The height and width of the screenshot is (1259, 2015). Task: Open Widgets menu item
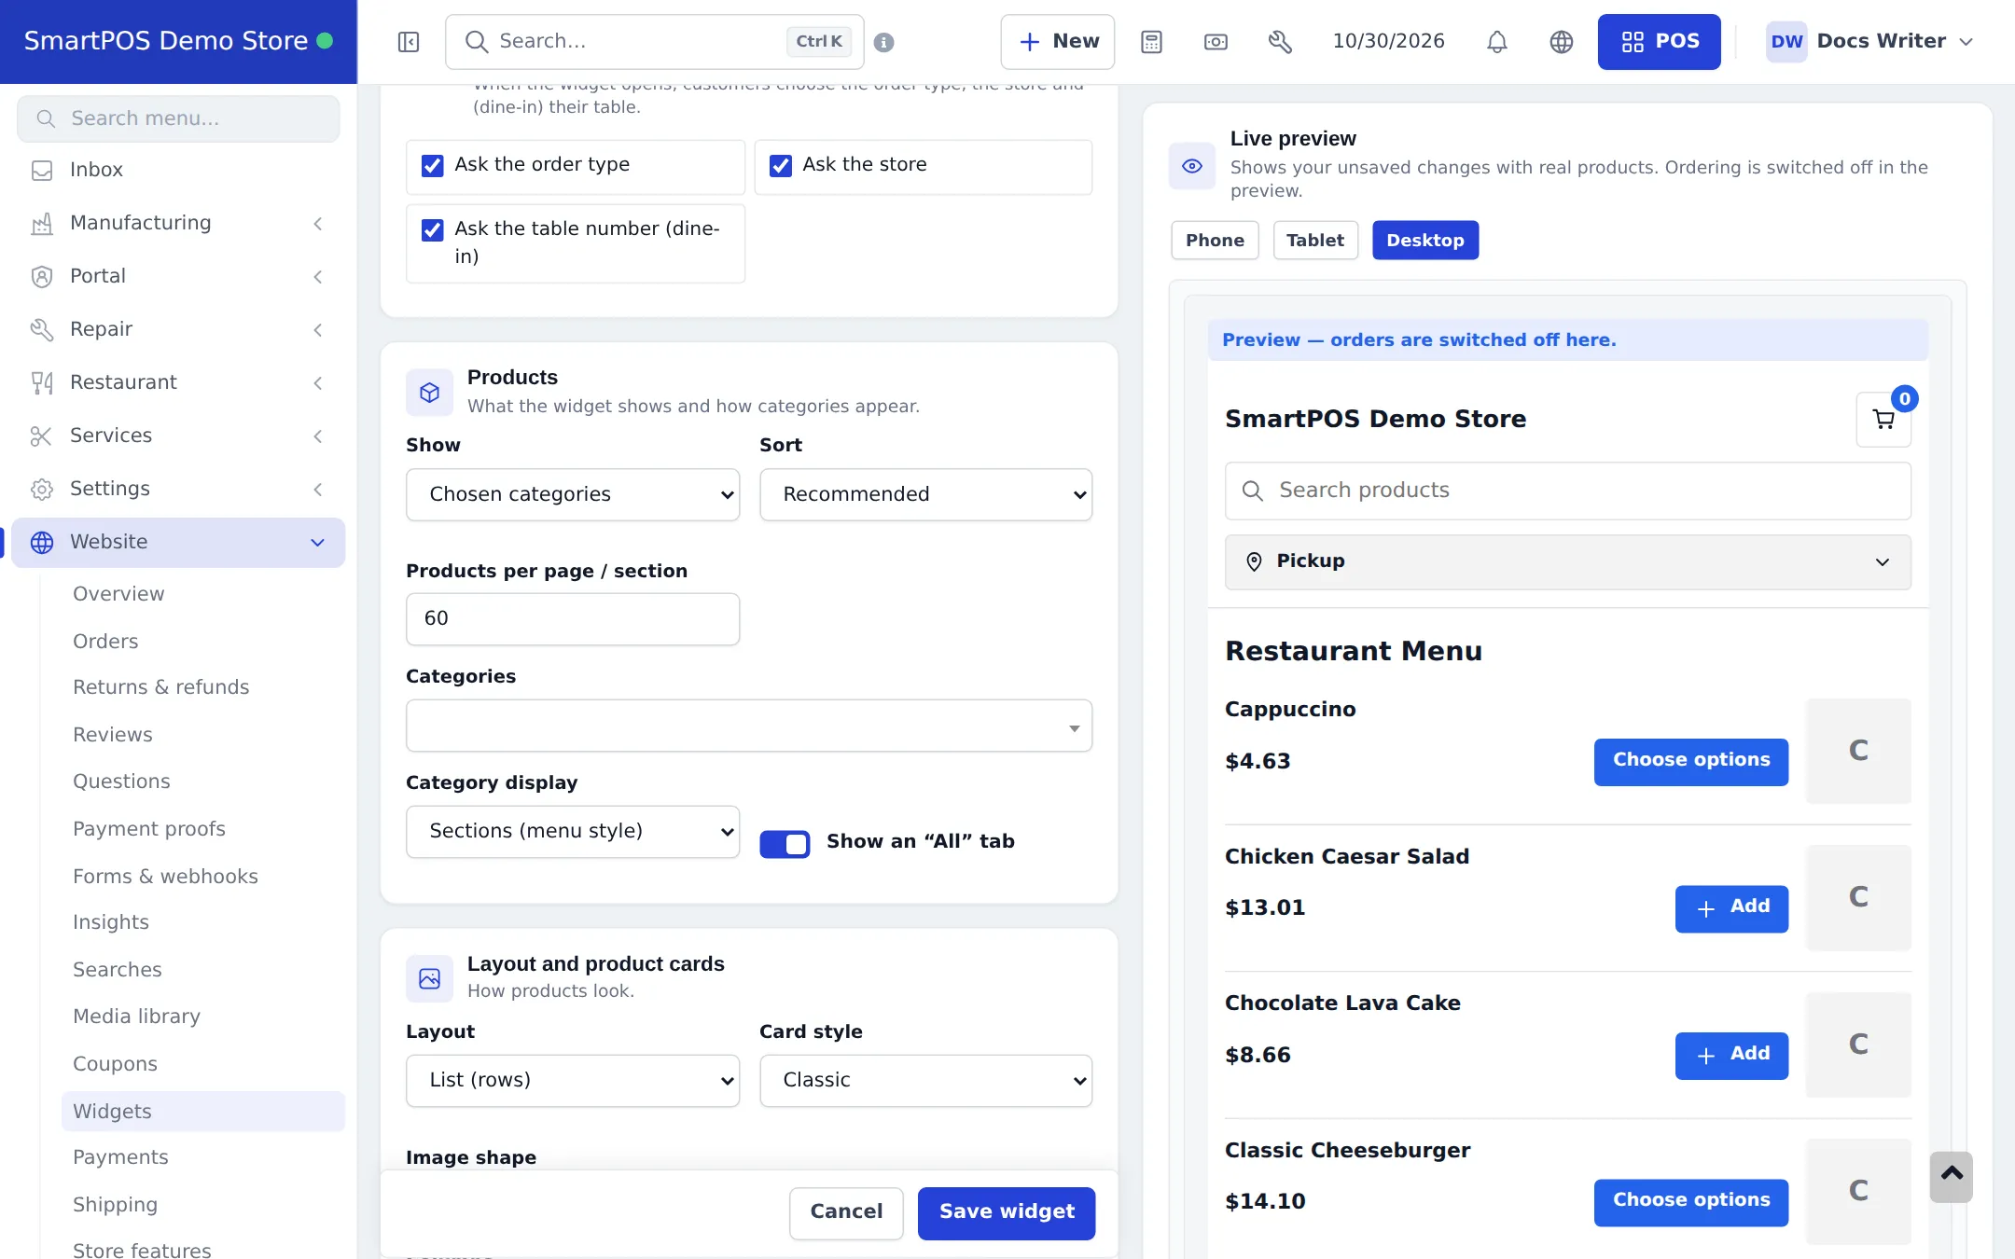tap(202, 1112)
